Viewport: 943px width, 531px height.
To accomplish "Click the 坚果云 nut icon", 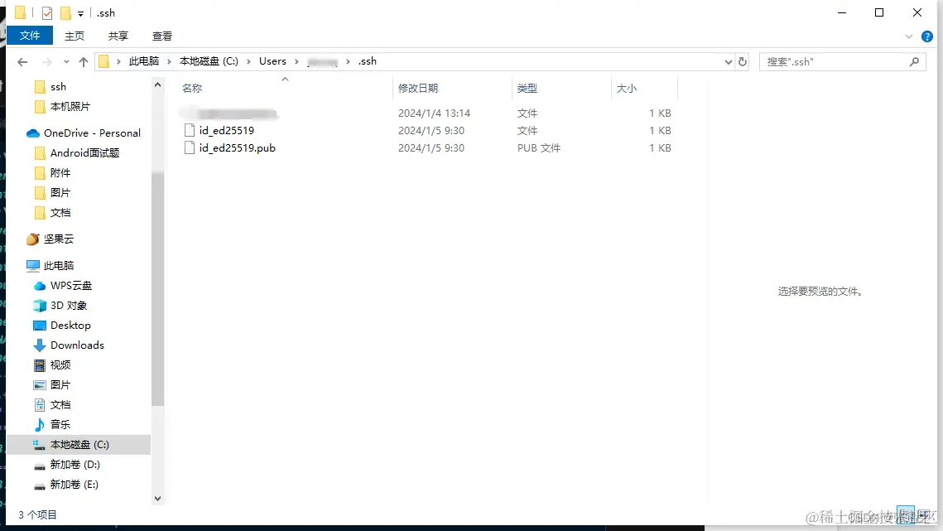I will click(x=33, y=239).
